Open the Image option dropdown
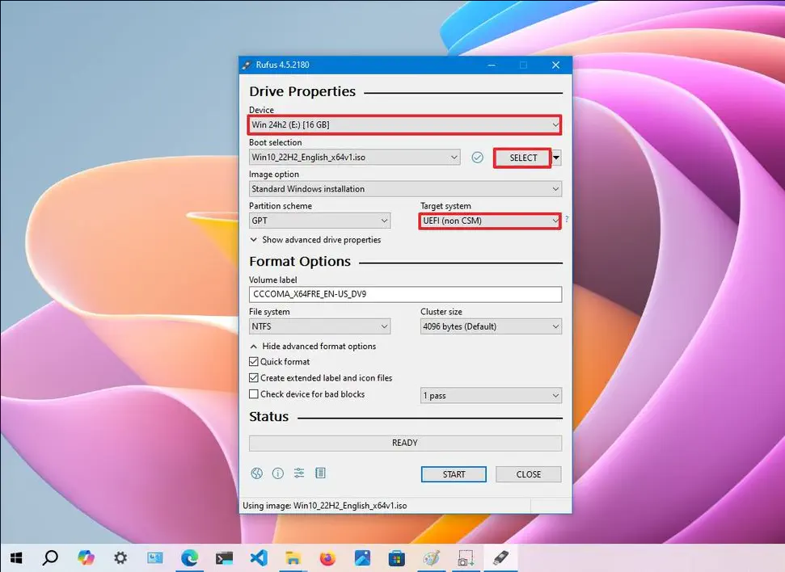 pyautogui.click(x=406, y=189)
